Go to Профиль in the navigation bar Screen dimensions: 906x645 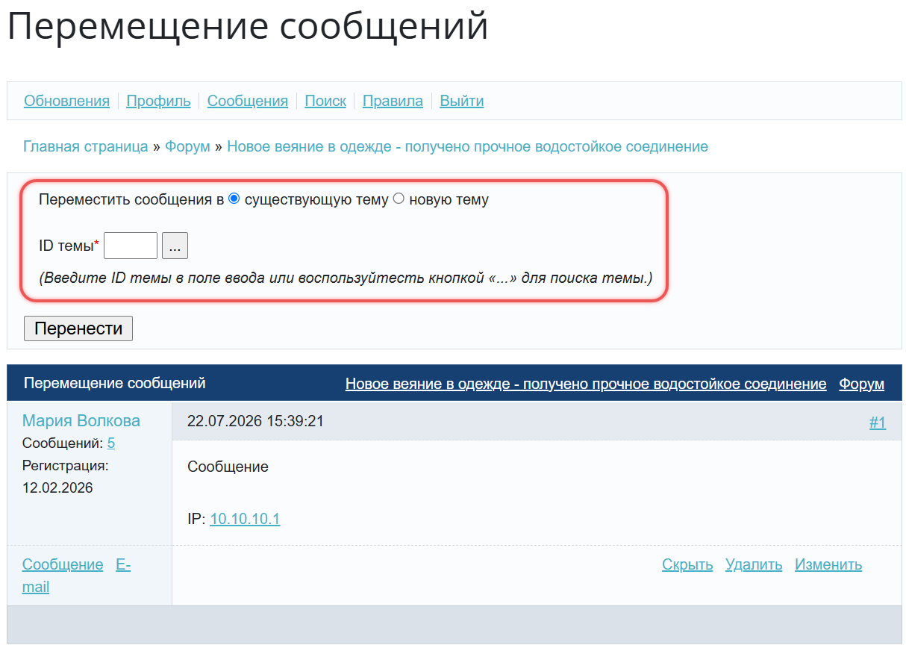coord(158,101)
